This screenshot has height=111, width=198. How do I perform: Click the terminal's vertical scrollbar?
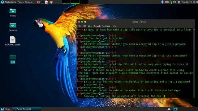click(194, 63)
